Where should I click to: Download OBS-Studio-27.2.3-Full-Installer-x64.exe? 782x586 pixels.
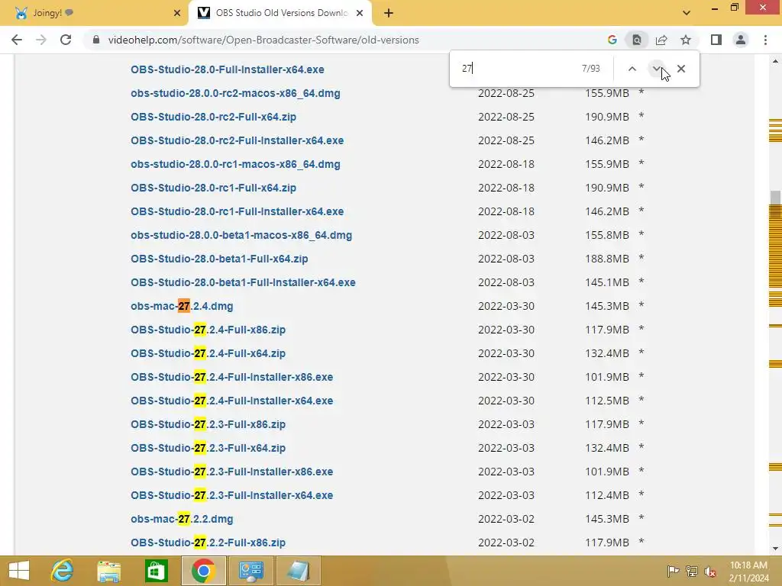[232, 495]
